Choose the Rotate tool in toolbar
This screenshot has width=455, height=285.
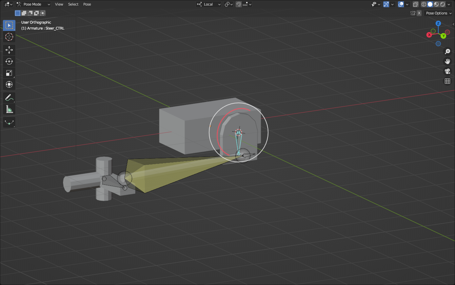pos(9,61)
